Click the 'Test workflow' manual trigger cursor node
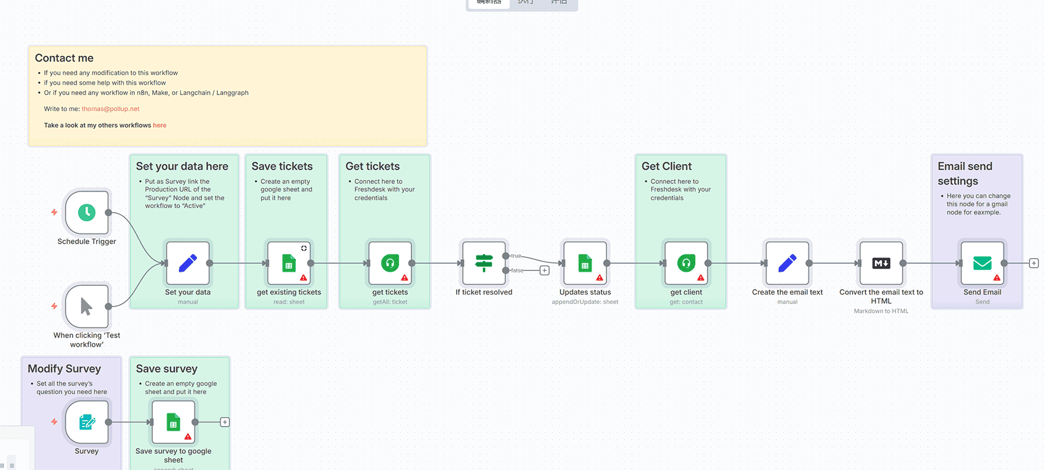1044x470 pixels. pyautogui.click(x=87, y=306)
